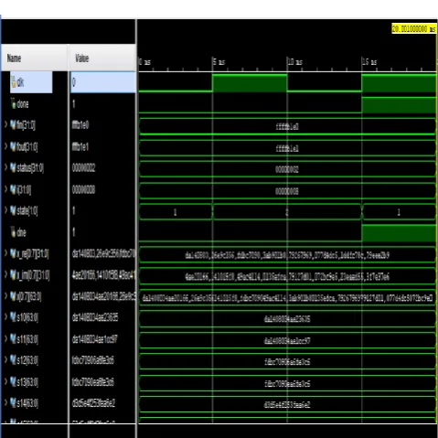Click the fout value in the Value column

pyautogui.click(x=80, y=147)
